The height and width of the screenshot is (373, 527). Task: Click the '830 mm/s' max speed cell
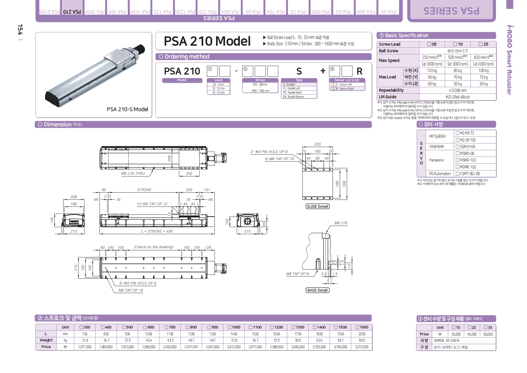tap(483, 57)
